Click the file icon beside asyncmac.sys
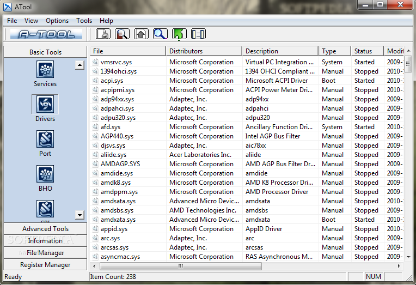The width and height of the screenshot is (416, 285). pos(95,257)
